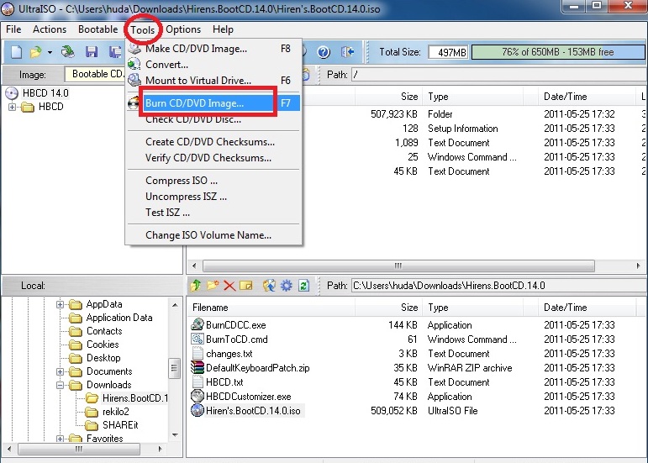This screenshot has height=463, width=648.
Task: Choose Create CD/DVD Checksums menu entry
Action: (213, 142)
